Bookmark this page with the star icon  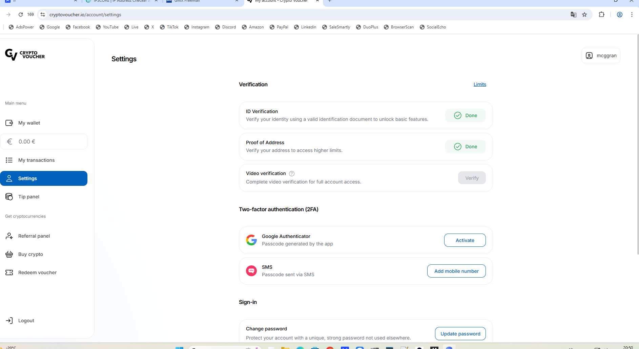tap(584, 15)
